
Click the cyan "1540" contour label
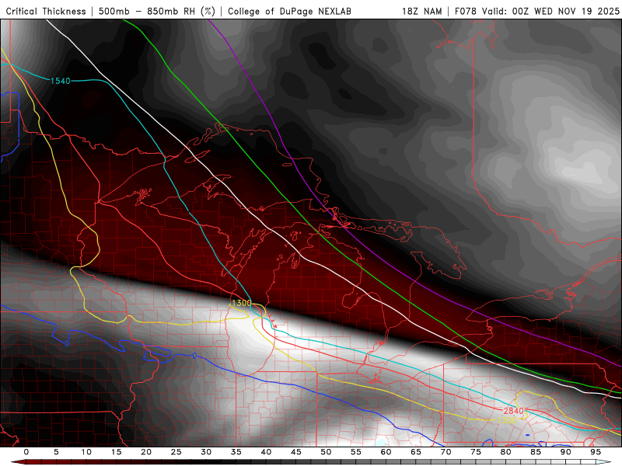tap(61, 81)
